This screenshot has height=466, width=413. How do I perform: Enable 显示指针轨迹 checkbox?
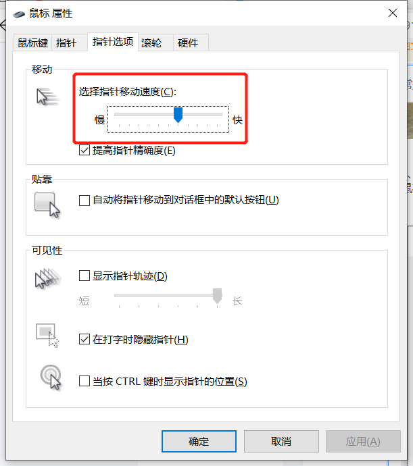(x=84, y=276)
